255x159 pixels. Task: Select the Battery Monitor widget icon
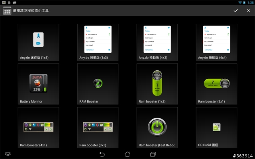[38, 83]
